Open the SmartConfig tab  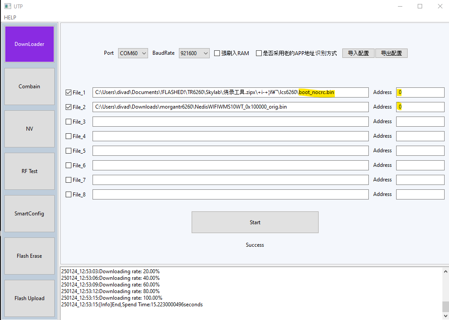[30, 214]
